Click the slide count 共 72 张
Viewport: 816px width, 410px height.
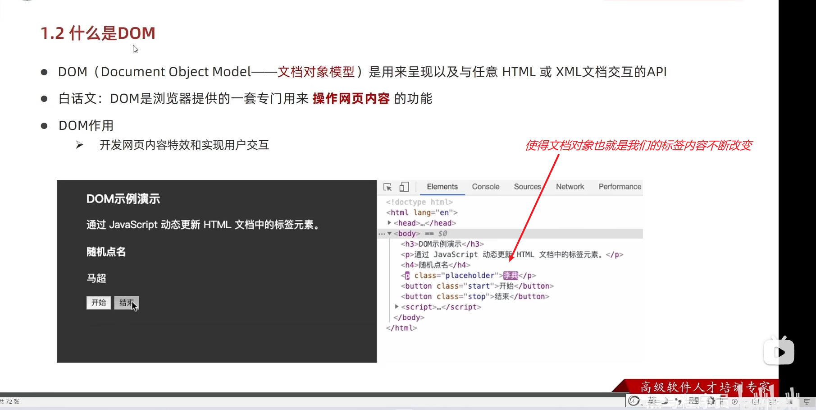(9, 401)
